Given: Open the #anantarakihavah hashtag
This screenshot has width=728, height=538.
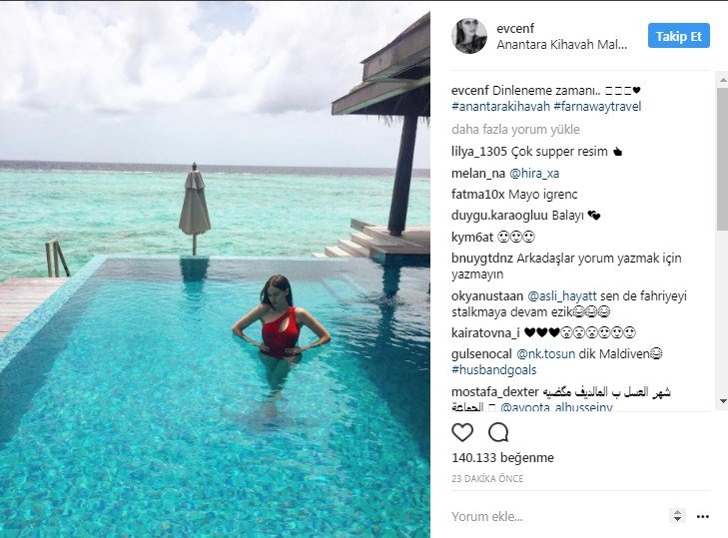Looking at the screenshot, I should [x=500, y=106].
